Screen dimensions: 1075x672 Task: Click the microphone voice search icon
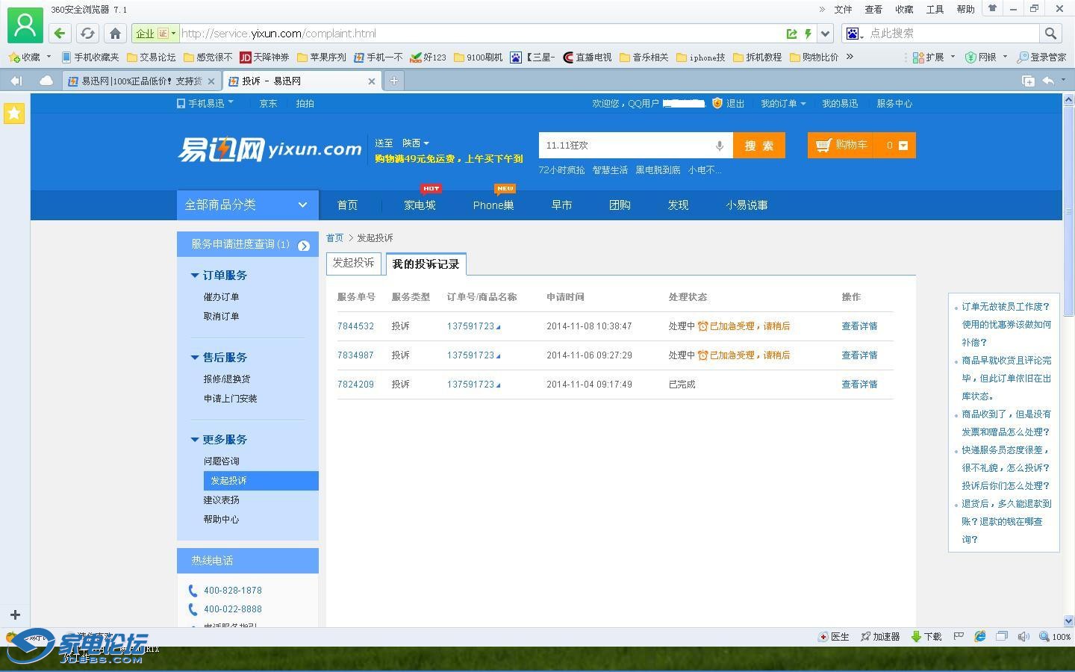pos(719,146)
